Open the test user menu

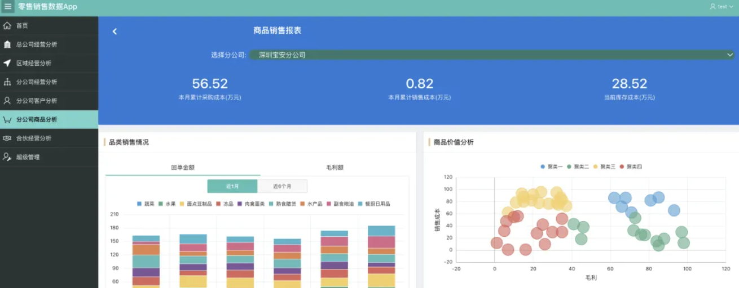(x=722, y=7)
